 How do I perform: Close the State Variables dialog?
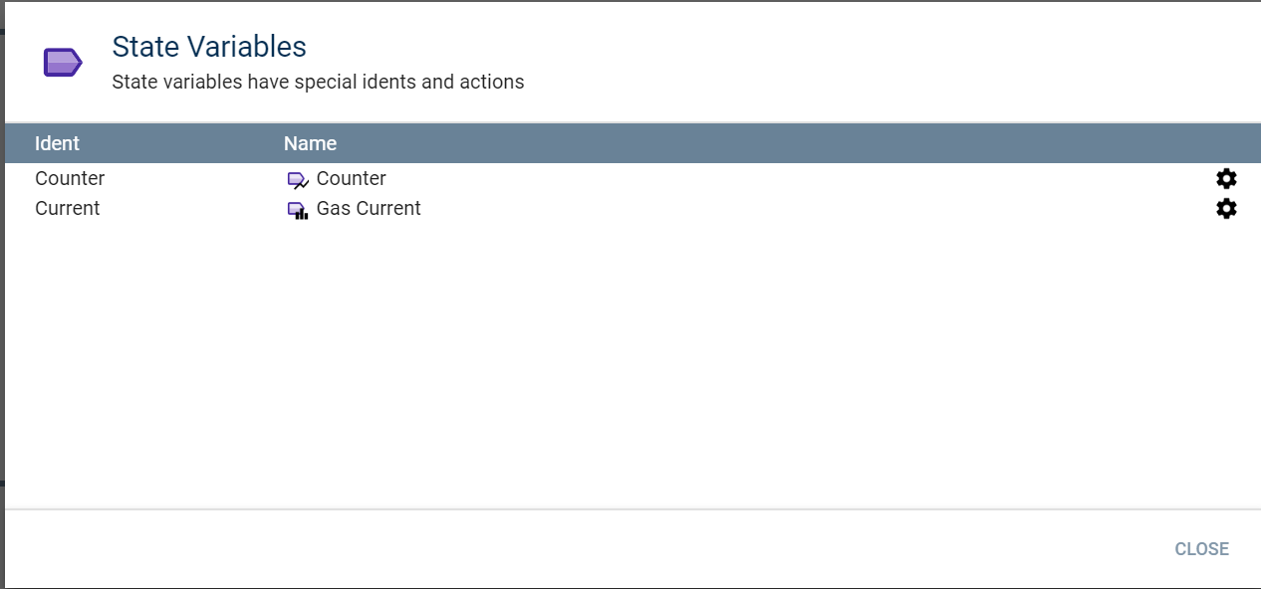point(1201,549)
